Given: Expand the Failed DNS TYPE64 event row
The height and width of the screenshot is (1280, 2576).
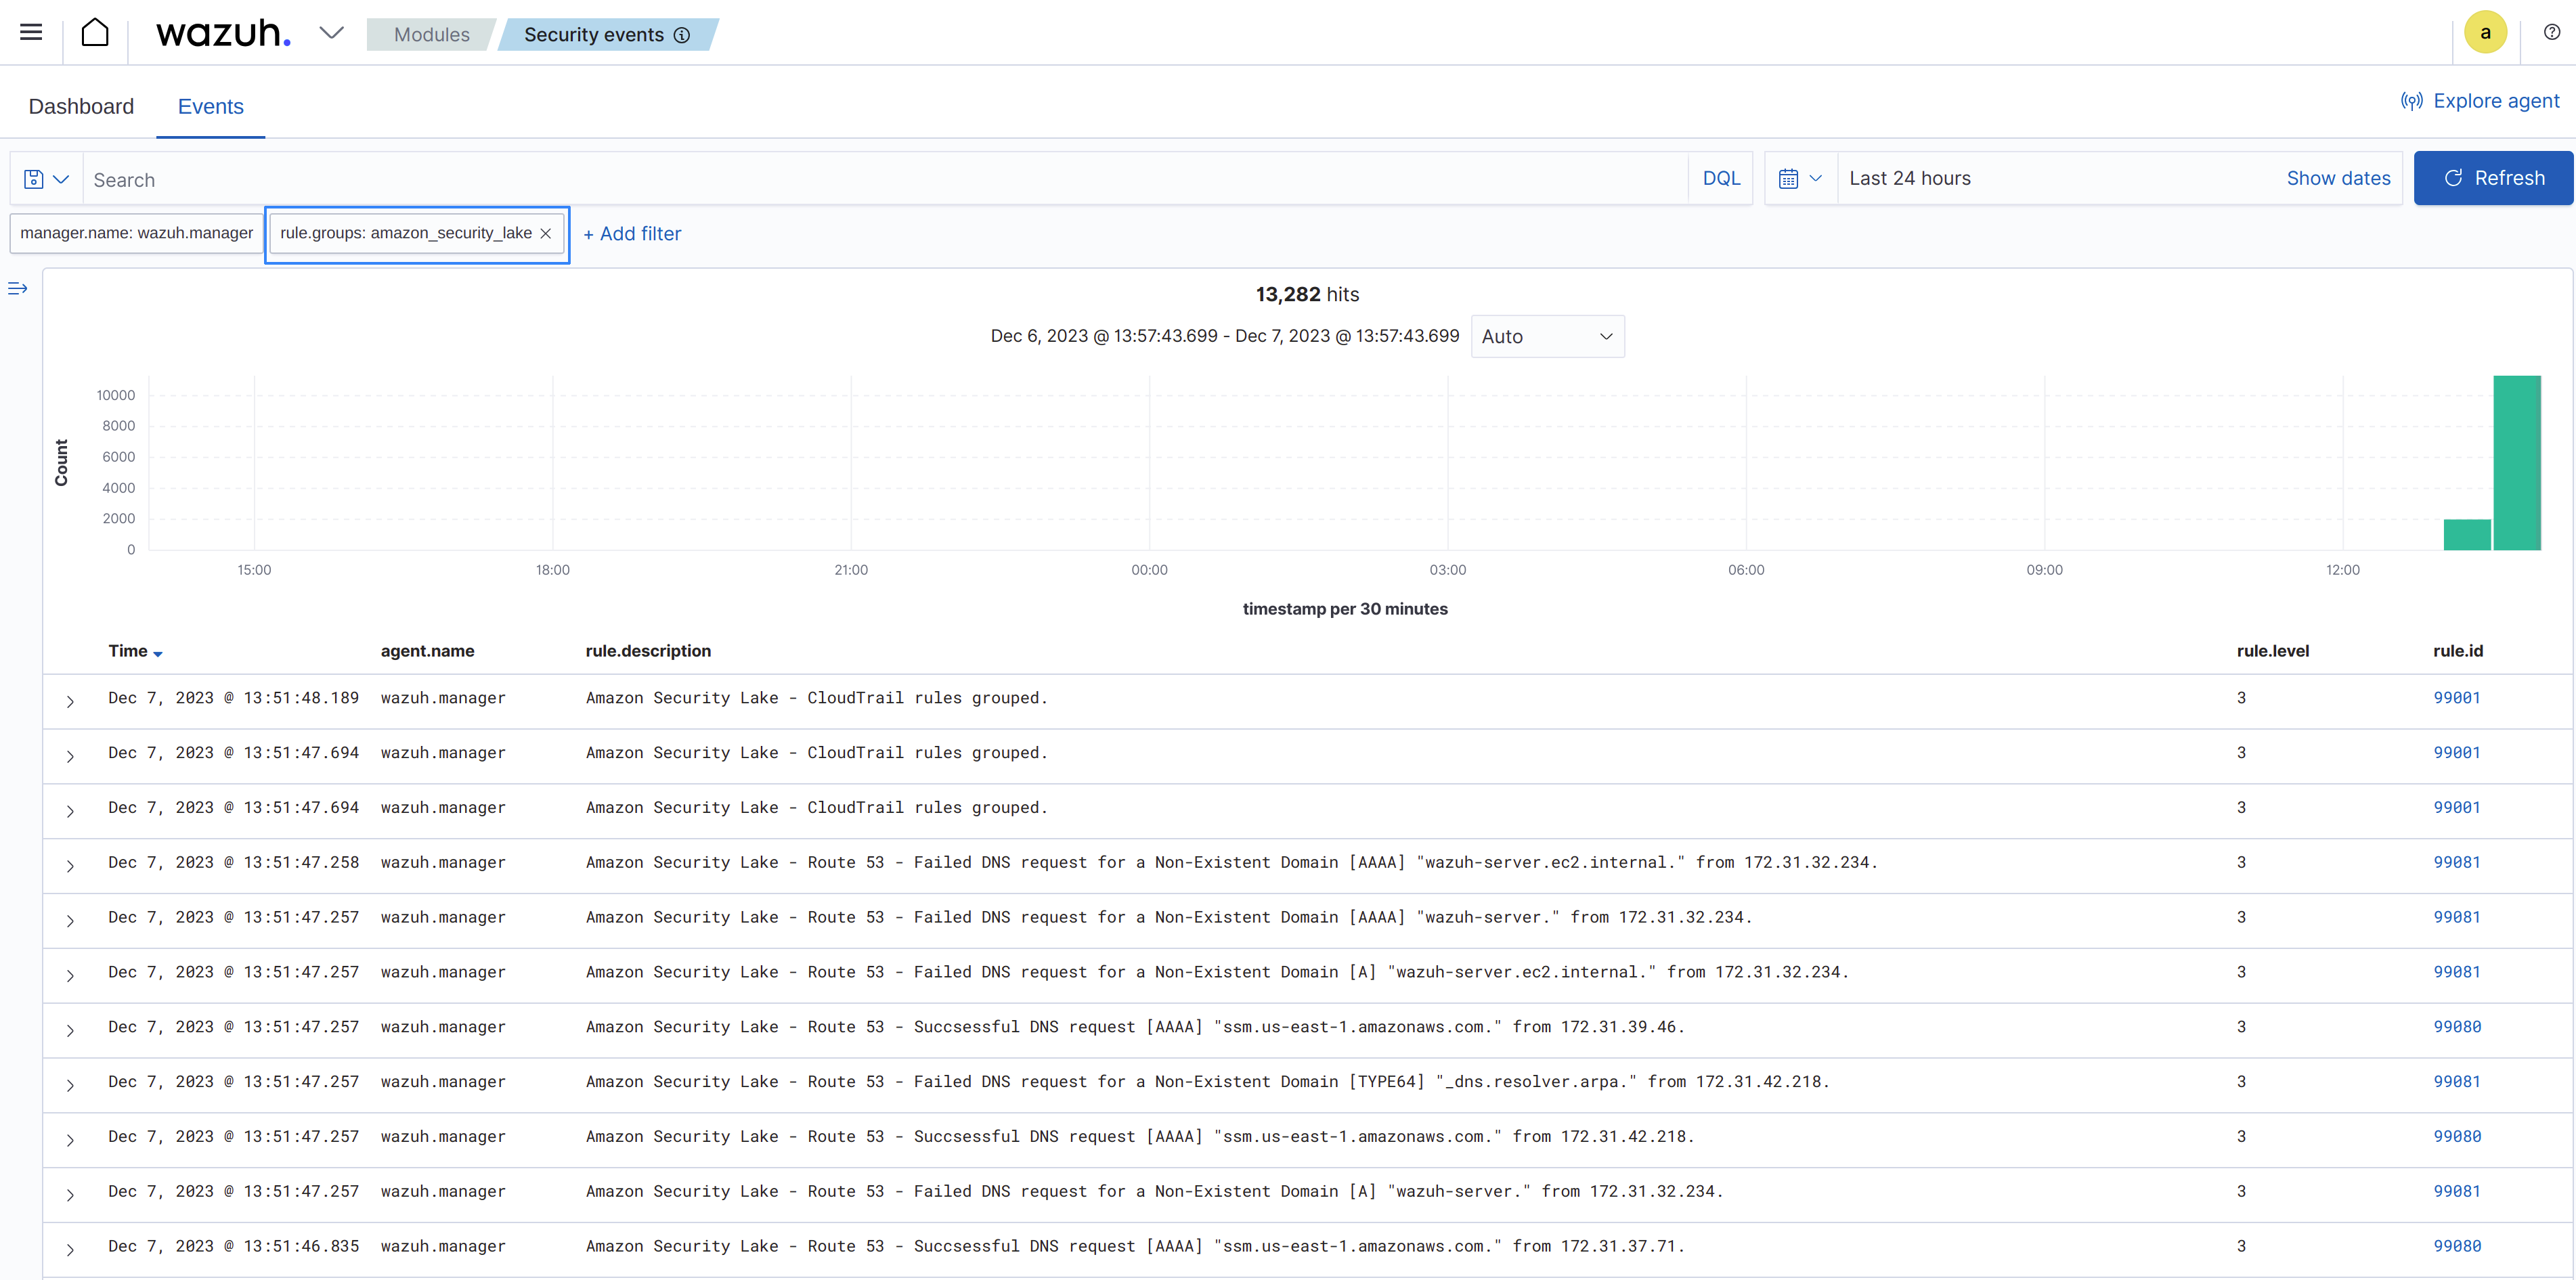Looking at the screenshot, I should (x=70, y=1086).
